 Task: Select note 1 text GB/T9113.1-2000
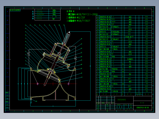(x=88, y=14)
